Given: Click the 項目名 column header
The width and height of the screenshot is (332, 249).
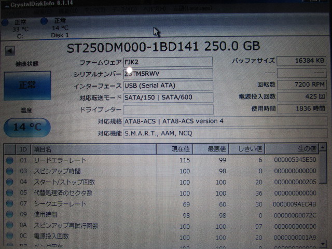Looking at the screenshot, I should (93, 149).
